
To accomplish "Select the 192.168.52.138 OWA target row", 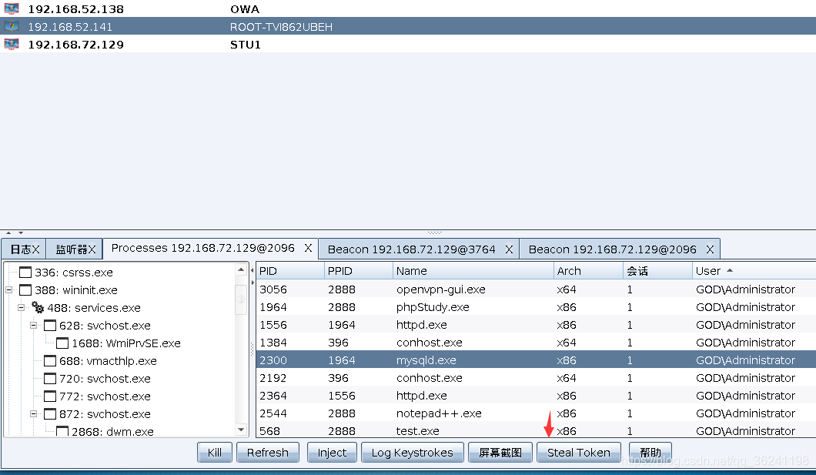I will pos(408,8).
